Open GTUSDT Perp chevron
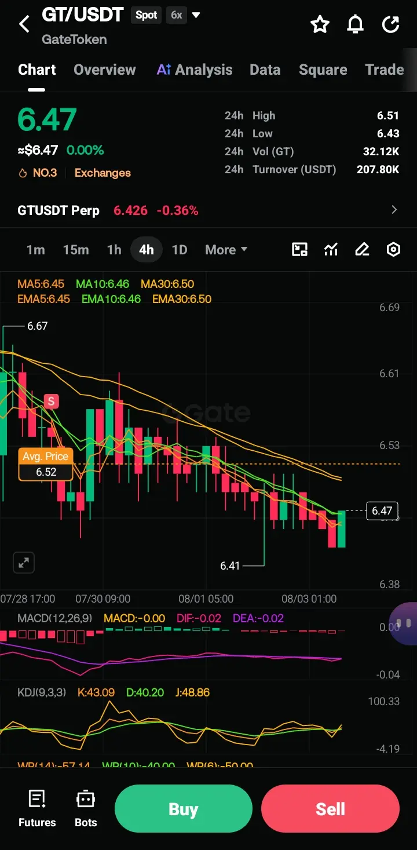 (x=394, y=210)
